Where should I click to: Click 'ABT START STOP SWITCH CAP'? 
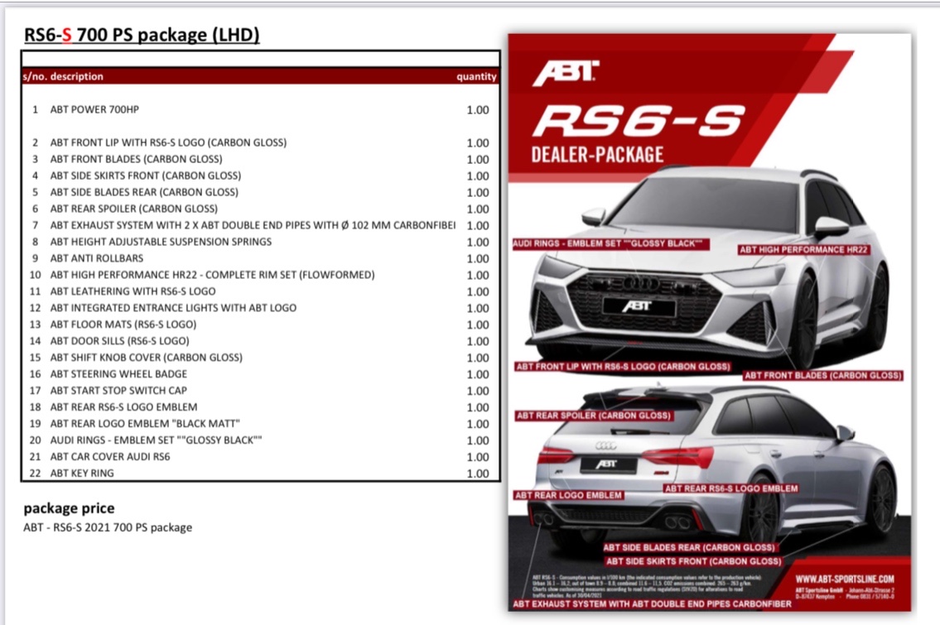click(x=118, y=391)
